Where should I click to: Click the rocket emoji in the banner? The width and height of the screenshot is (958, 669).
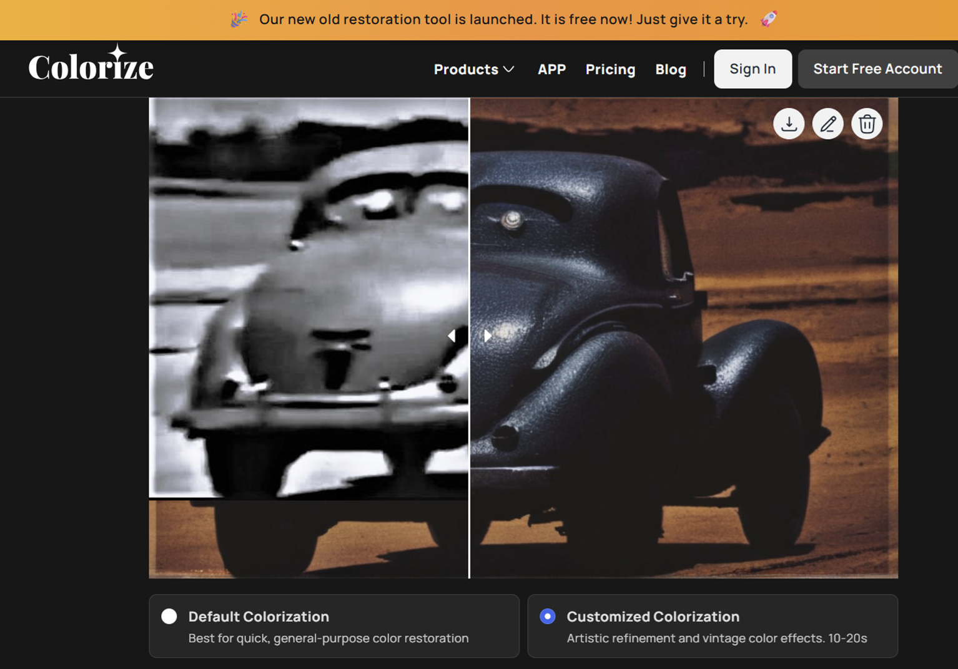769,19
